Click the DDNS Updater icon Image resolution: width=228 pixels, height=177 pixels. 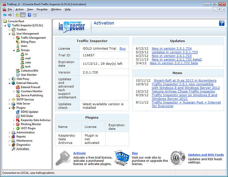pos(18,112)
